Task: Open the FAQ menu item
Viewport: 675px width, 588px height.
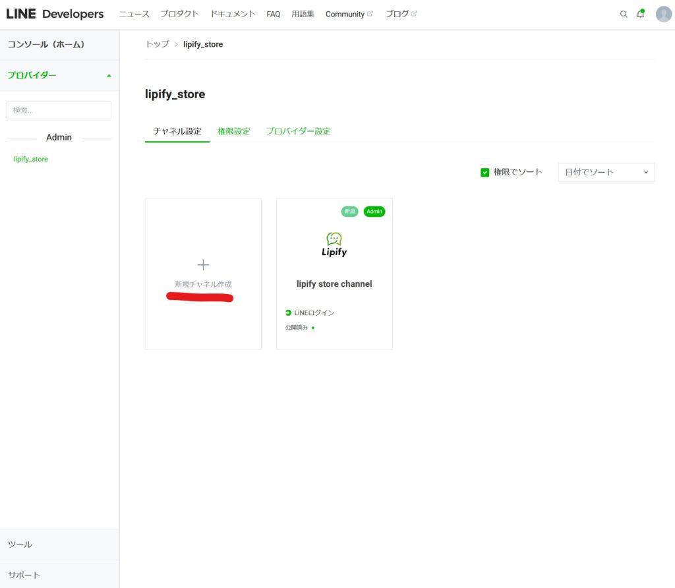Action: click(274, 15)
